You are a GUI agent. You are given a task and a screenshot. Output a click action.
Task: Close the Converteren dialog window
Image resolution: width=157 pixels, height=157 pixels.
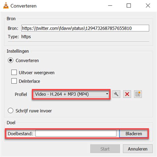(x=148, y=6)
